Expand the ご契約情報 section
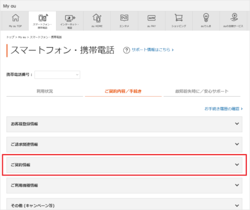 pyautogui.click(x=125, y=165)
